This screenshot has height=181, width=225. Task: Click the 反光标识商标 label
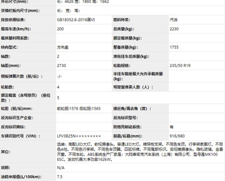(x=13, y=127)
